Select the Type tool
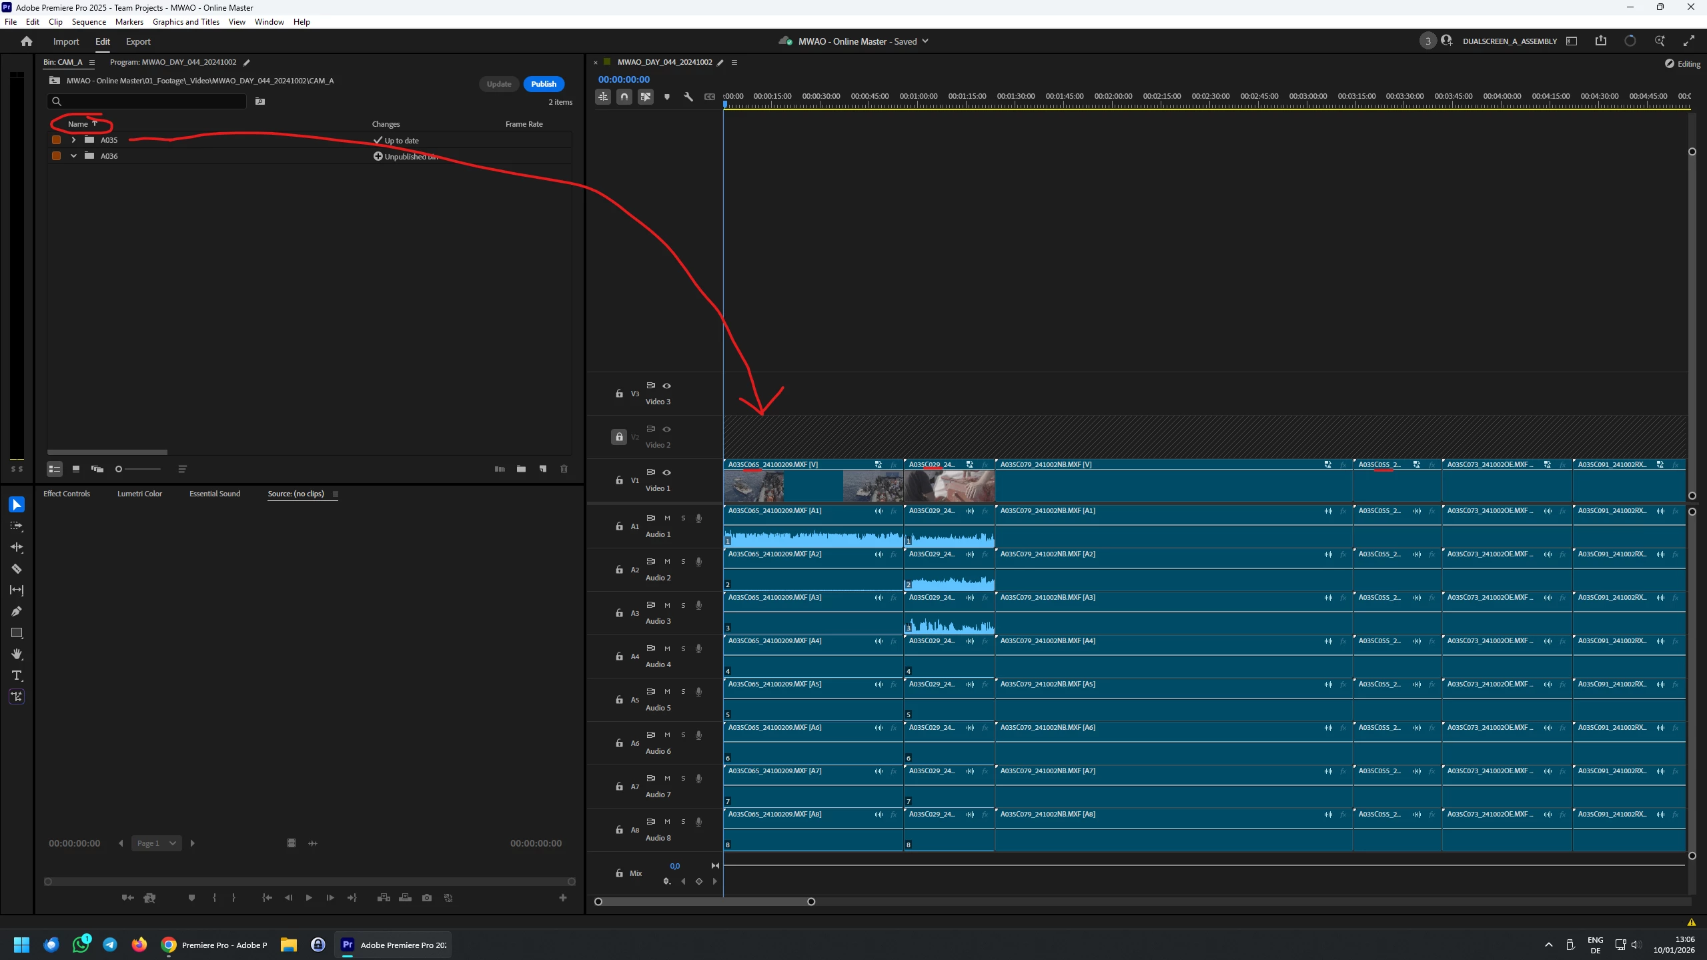The image size is (1707, 960). (x=17, y=675)
